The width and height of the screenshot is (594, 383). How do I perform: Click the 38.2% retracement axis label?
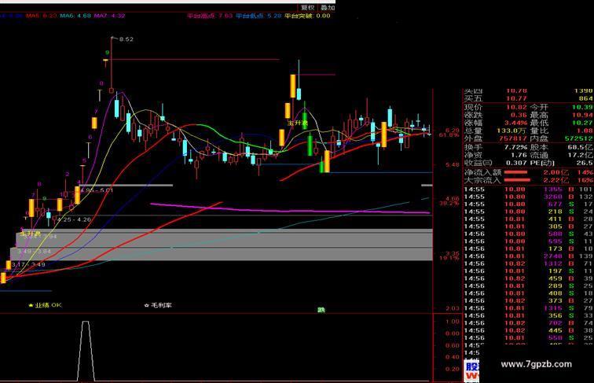[x=449, y=203]
